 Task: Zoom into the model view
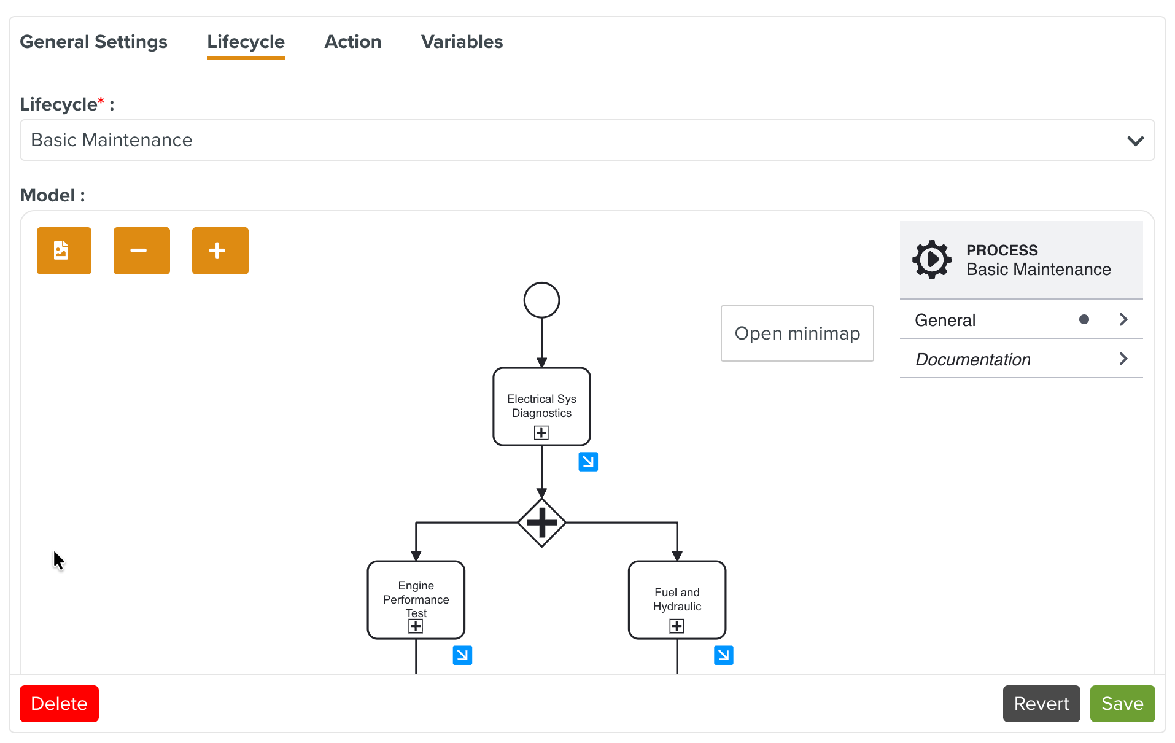click(220, 251)
